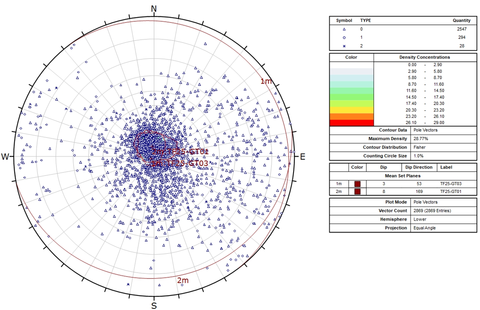Click the red 26.10 - 29.00 density color band

(x=352, y=123)
